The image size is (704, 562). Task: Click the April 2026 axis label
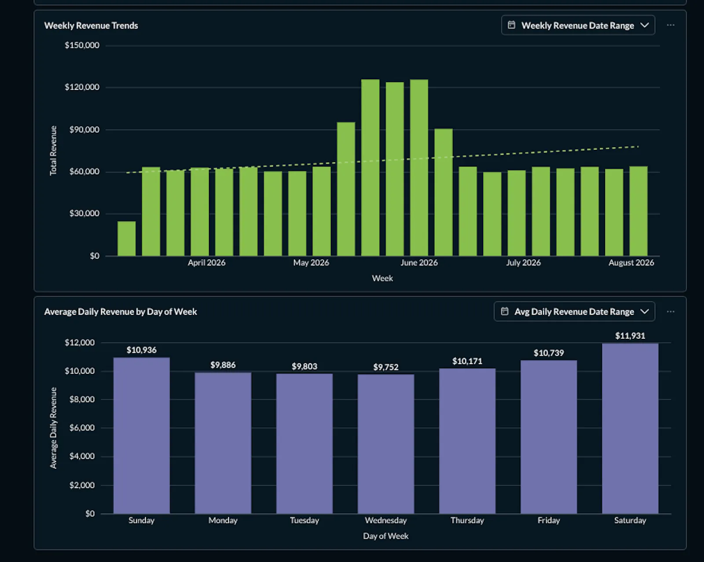[206, 262]
